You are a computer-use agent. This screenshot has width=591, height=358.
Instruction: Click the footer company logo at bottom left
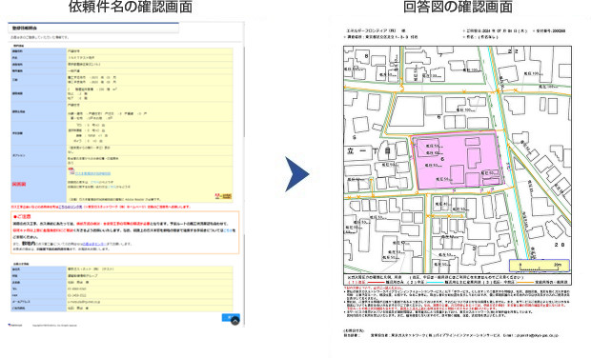tap(15, 325)
